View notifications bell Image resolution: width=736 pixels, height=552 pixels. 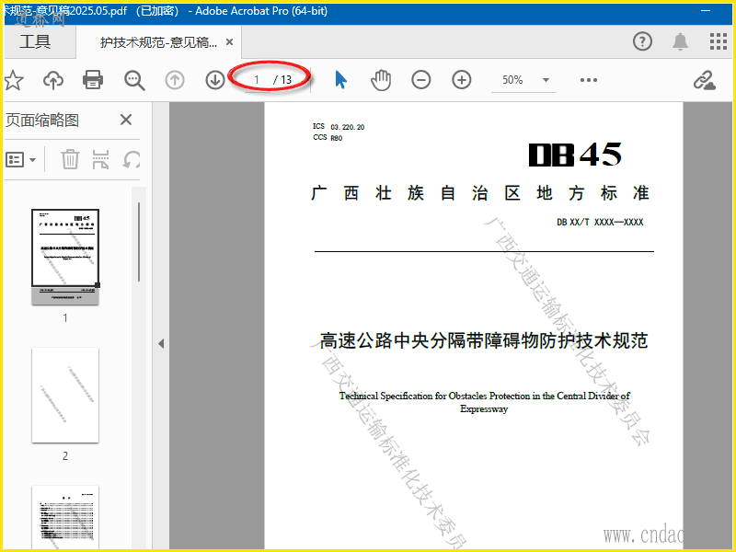[680, 41]
